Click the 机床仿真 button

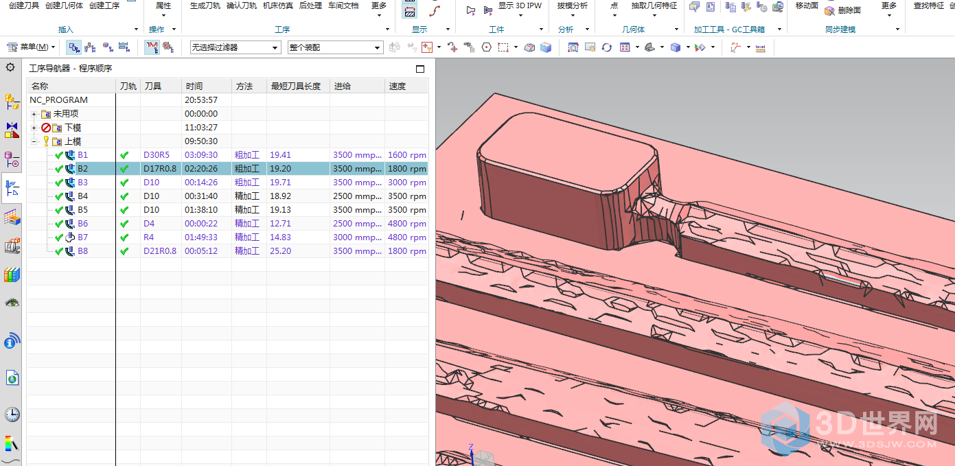(x=278, y=5)
